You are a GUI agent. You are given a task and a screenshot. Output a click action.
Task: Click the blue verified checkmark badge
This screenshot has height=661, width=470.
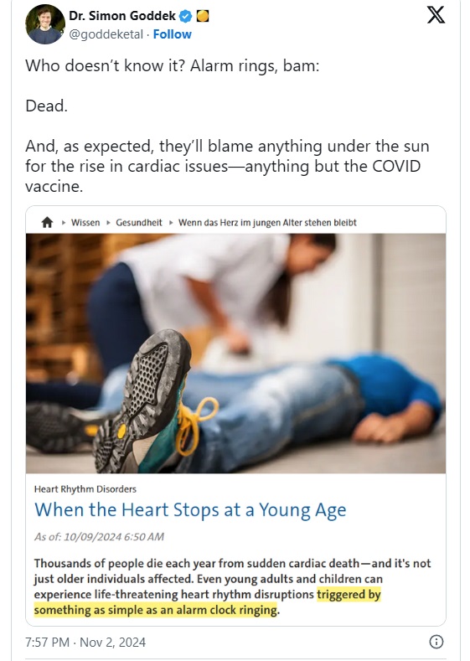(186, 16)
